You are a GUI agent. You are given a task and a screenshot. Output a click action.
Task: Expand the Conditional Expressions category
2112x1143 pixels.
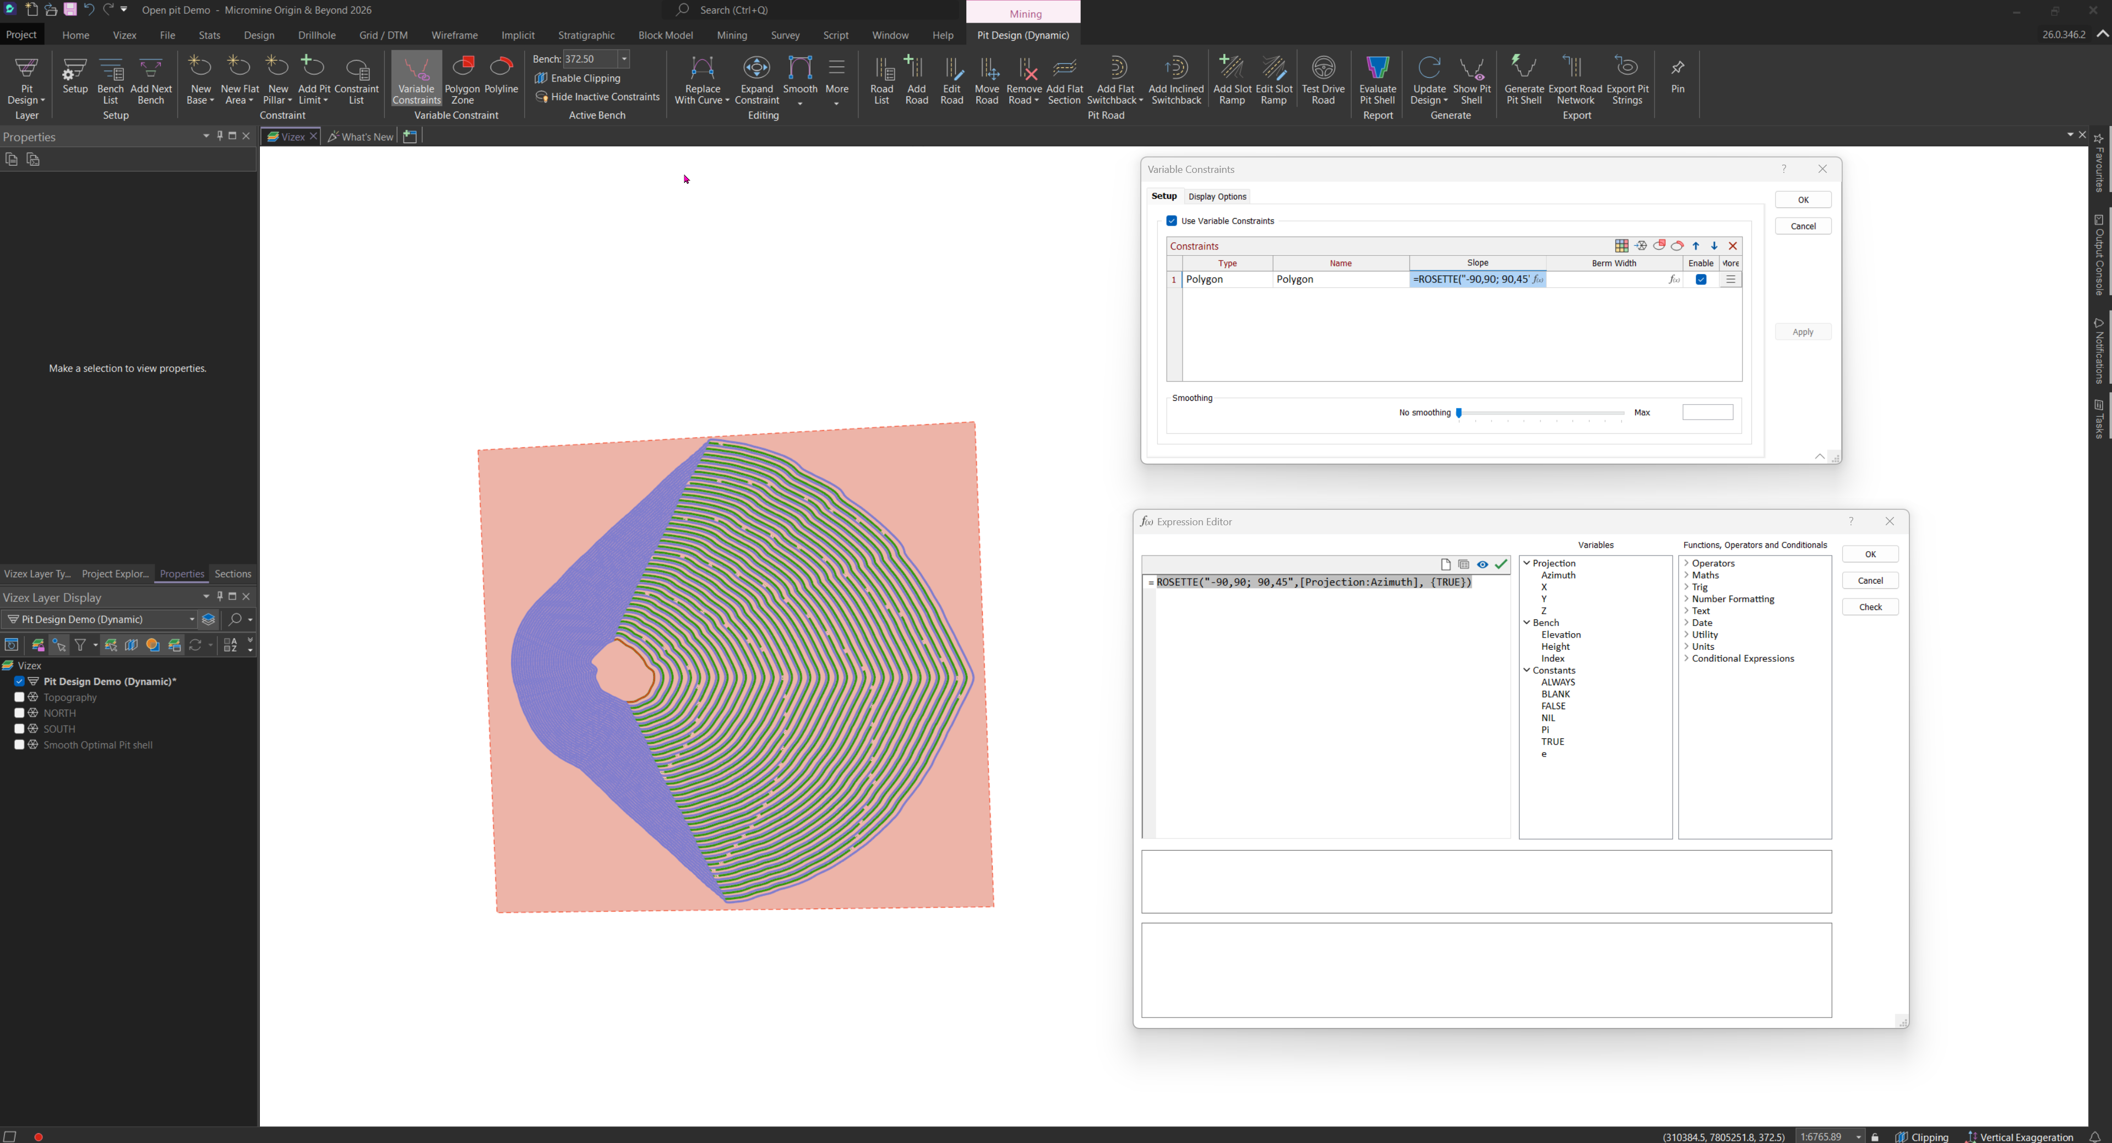(1686, 659)
